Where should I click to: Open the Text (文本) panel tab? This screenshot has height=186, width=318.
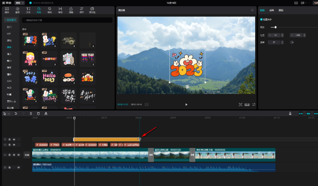click(28, 10)
